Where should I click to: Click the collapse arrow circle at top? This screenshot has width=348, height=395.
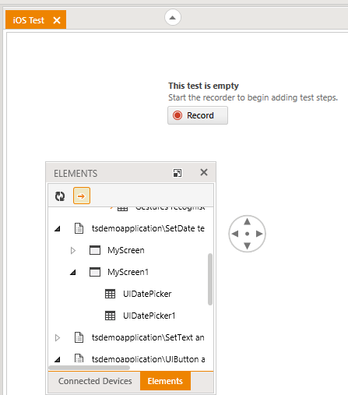tap(173, 17)
